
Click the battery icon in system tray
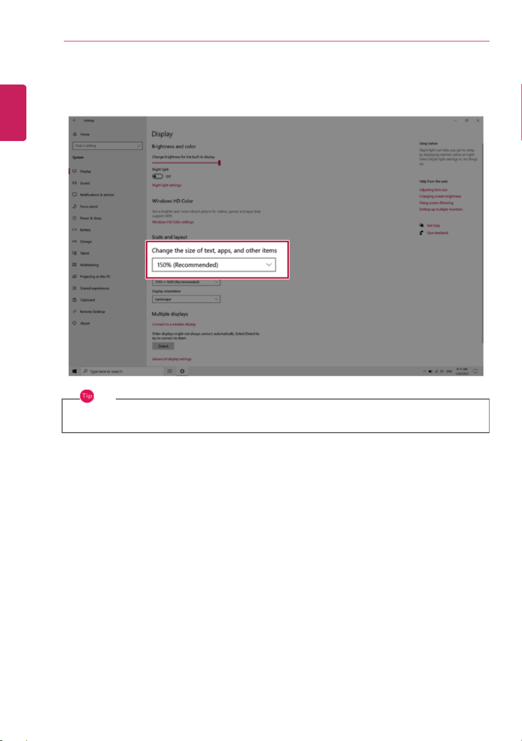pyautogui.click(x=430, y=371)
